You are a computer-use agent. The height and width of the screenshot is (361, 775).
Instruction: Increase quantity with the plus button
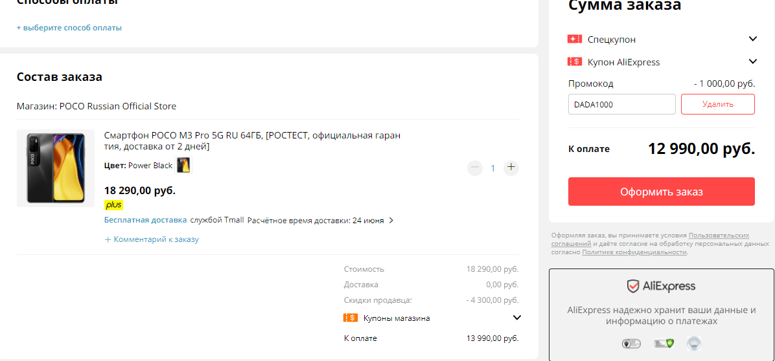(x=511, y=168)
